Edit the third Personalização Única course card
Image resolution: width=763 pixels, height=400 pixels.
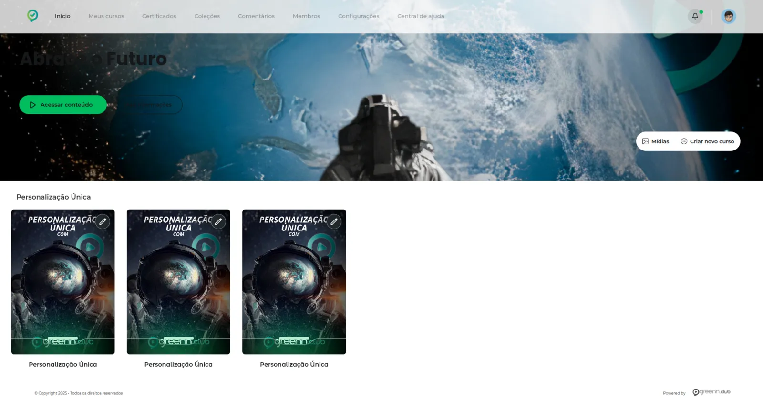click(334, 221)
